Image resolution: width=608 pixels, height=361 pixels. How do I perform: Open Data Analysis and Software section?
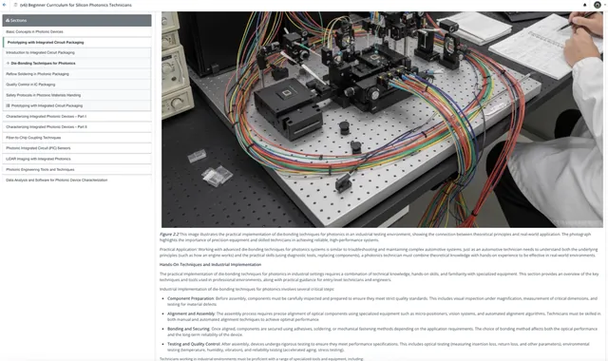[x=77, y=180]
